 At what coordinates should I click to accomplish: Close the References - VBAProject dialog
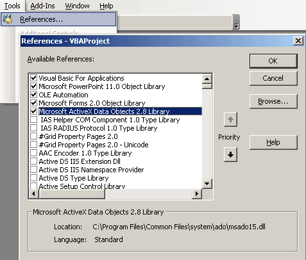point(298,40)
